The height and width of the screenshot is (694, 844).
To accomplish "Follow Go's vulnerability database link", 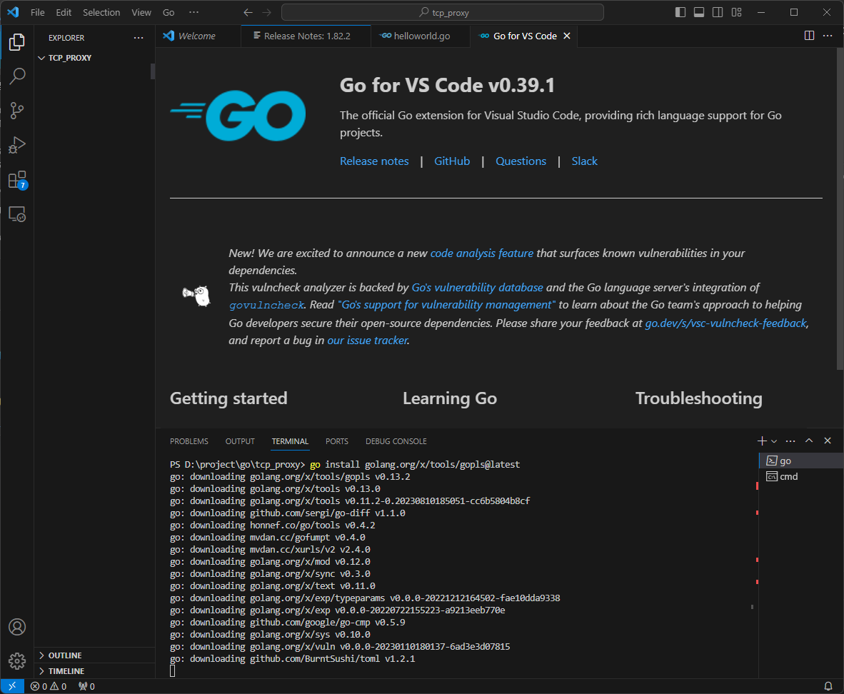I will (477, 288).
